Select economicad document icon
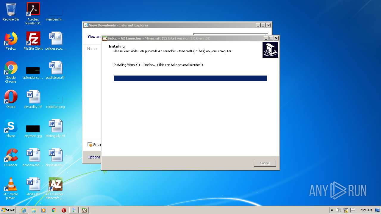Viewport: 381px width, 214px height. [x=33, y=158]
